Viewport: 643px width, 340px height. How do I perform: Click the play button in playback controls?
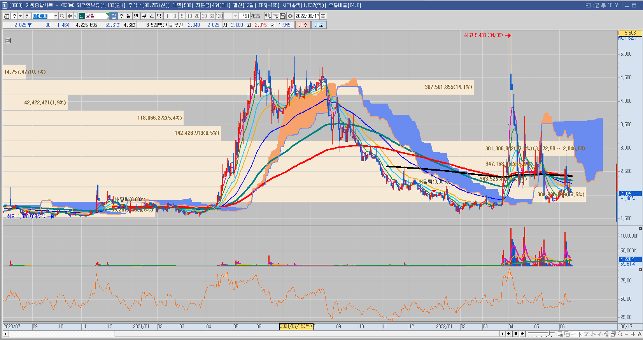[x=503, y=334]
